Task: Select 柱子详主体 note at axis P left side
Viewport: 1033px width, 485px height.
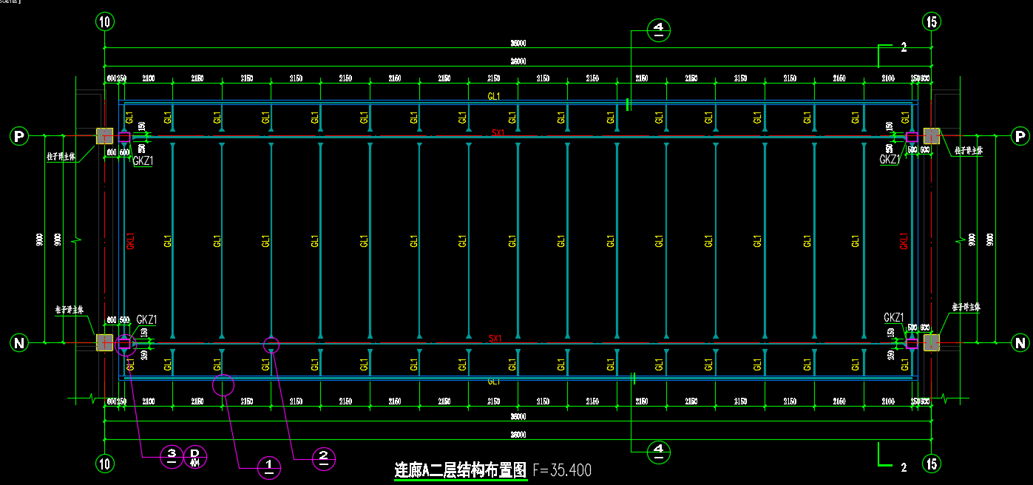Action: click(60, 157)
